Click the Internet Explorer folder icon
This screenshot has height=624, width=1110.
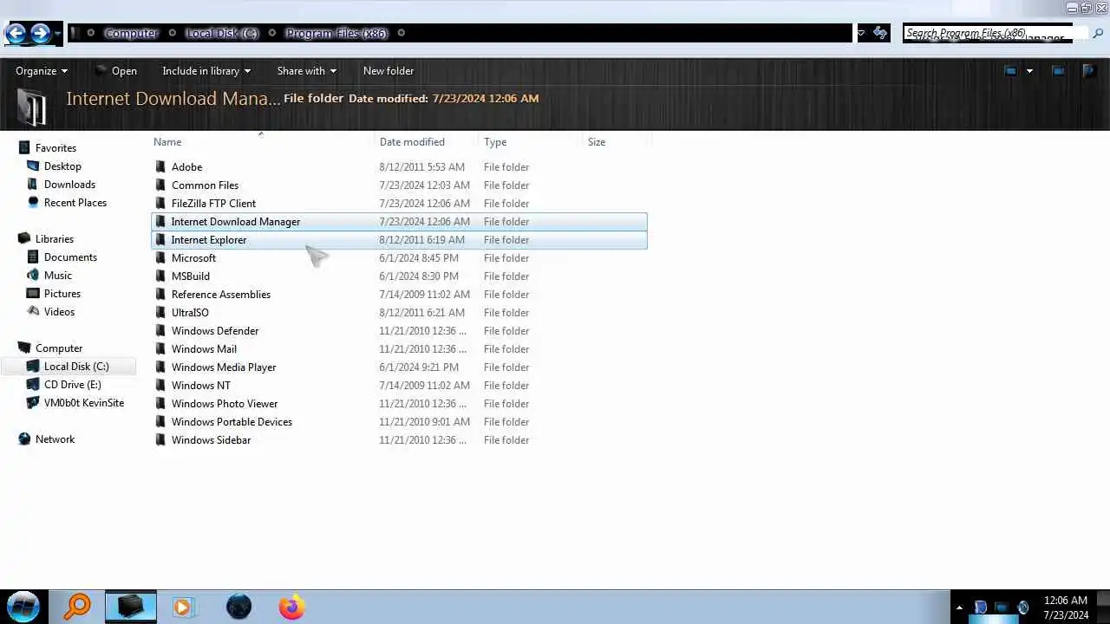coord(160,240)
